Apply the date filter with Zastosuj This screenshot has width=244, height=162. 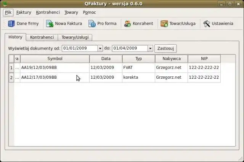pyautogui.click(x=165, y=49)
